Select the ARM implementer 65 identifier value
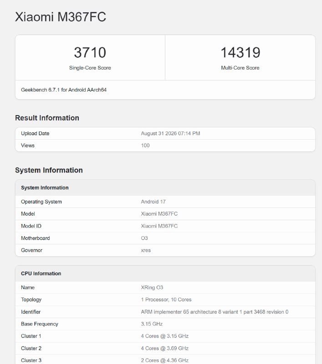 (215, 312)
